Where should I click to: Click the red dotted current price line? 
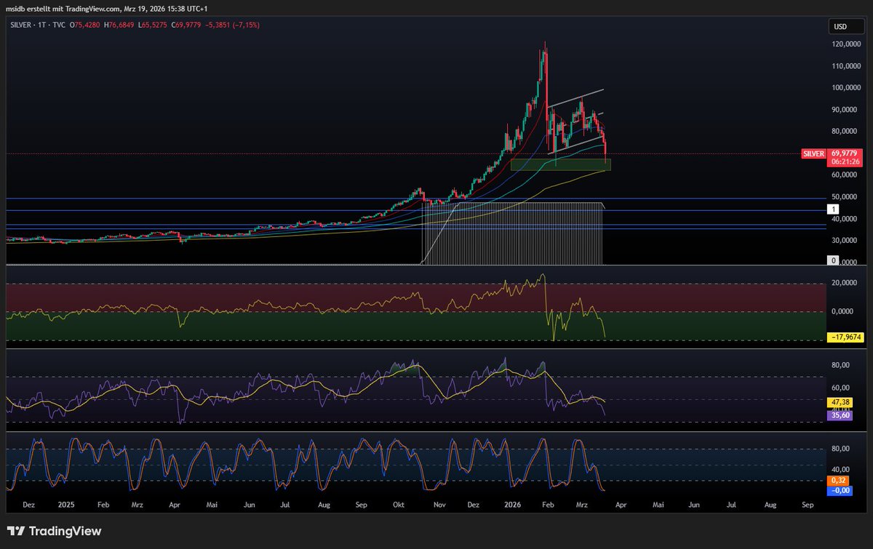[291, 154]
